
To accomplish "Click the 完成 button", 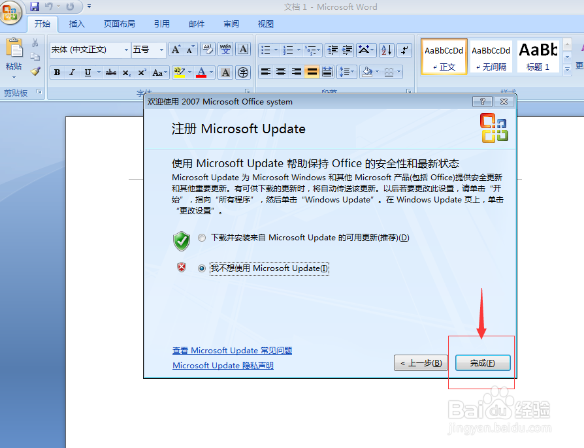I will coord(483,362).
